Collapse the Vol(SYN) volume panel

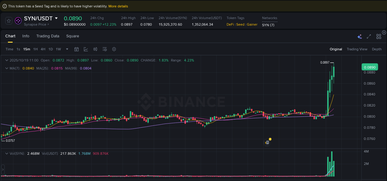click(x=7, y=153)
